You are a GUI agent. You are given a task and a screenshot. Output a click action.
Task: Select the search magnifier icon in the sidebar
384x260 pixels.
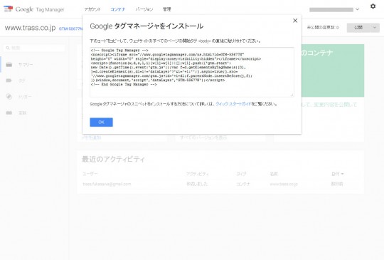pos(8,48)
